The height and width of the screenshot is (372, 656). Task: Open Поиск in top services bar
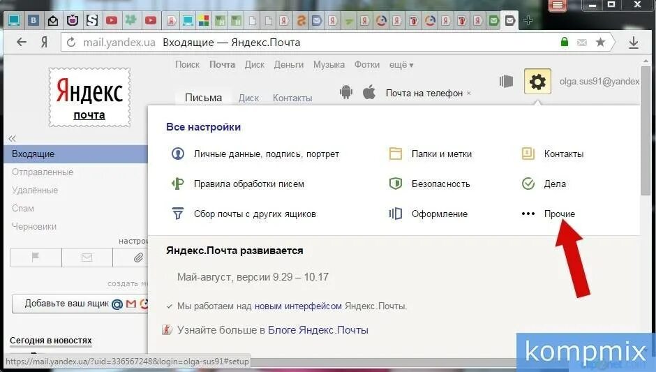187,64
